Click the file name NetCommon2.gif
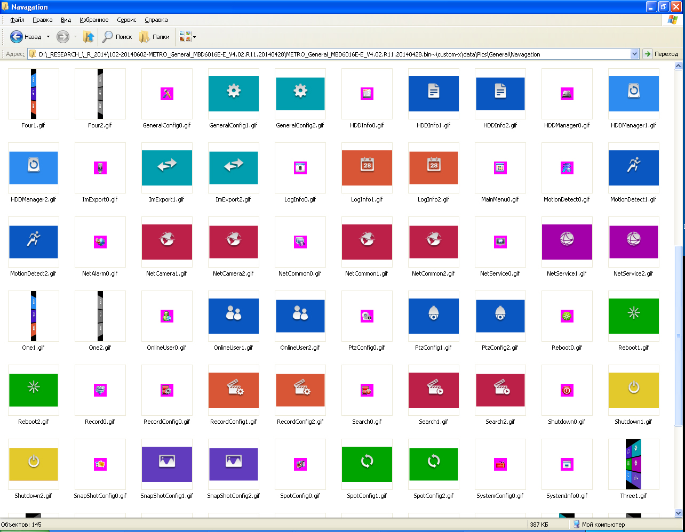This screenshot has height=532, width=685. tap(433, 273)
